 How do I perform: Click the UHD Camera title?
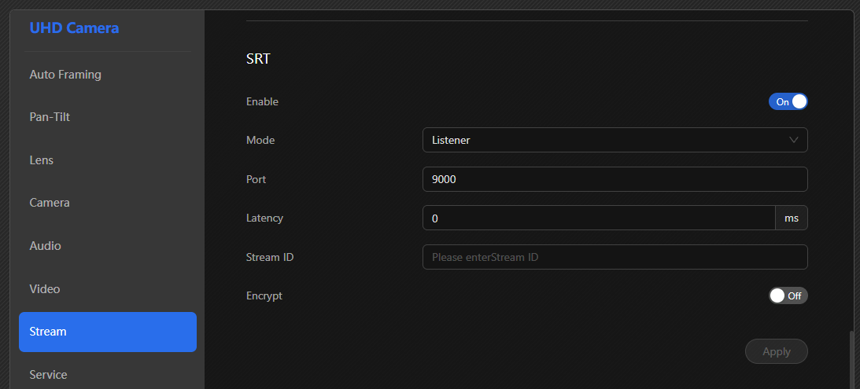click(74, 28)
